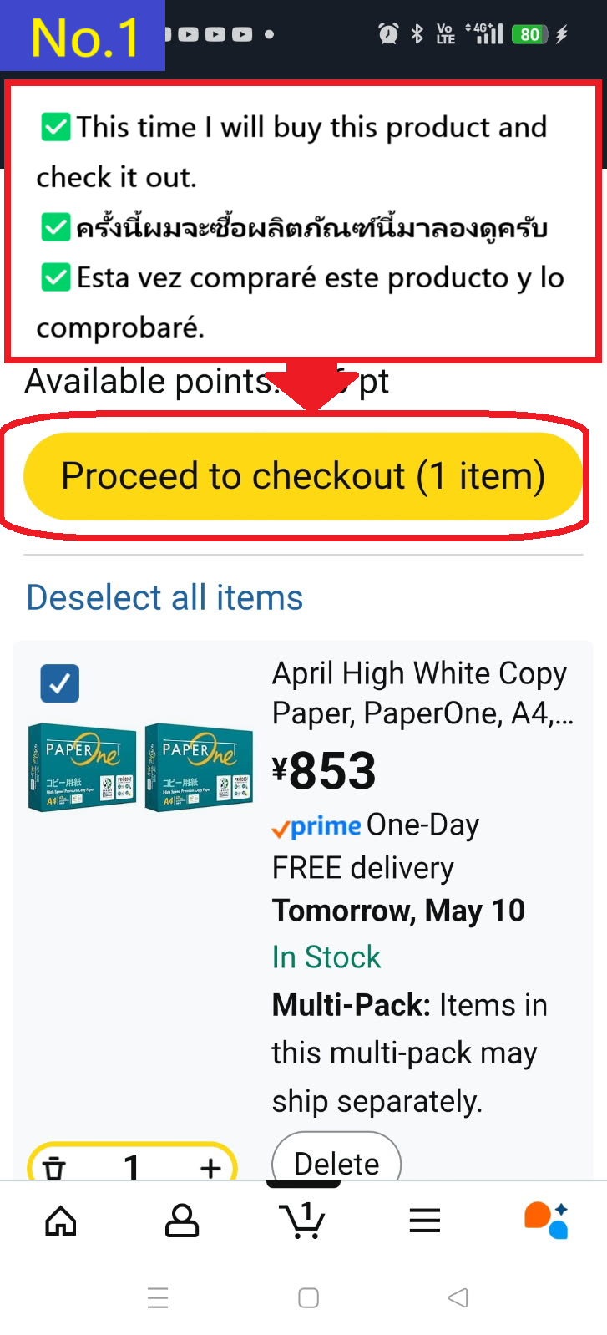The width and height of the screenshot is (607, 1335).
Task: Launch the Rufus AI assistant icon
Action: (545, 1221)
